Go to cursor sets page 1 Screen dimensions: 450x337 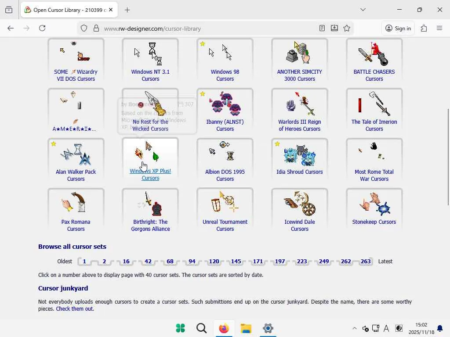pos(84,262)
